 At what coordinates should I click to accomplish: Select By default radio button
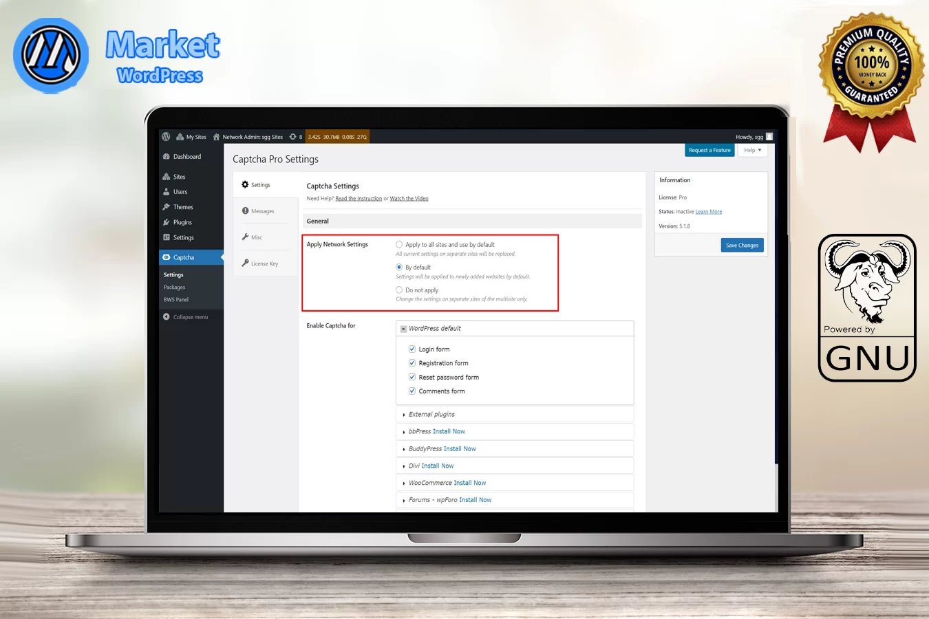(399, 267)
